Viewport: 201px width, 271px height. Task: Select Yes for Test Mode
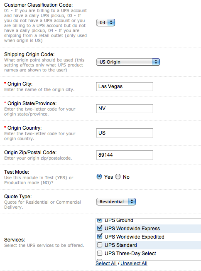point(99,177)
